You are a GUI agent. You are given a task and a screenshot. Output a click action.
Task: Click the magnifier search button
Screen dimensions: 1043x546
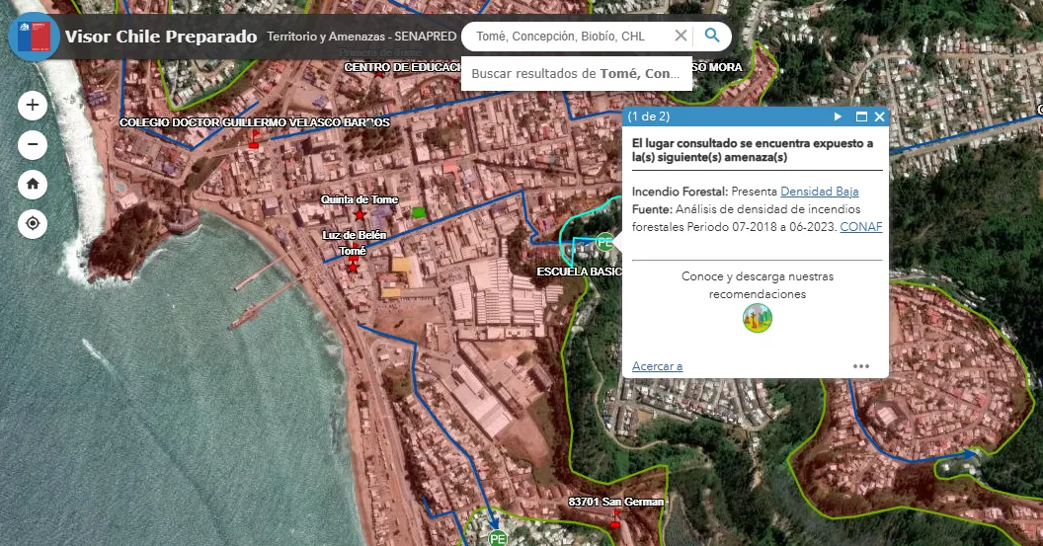712,37
